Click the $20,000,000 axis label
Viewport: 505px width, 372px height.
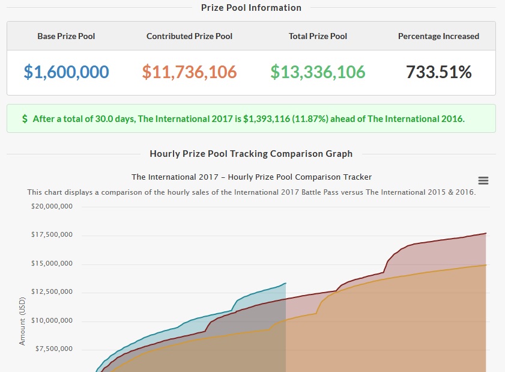(52, 206)
